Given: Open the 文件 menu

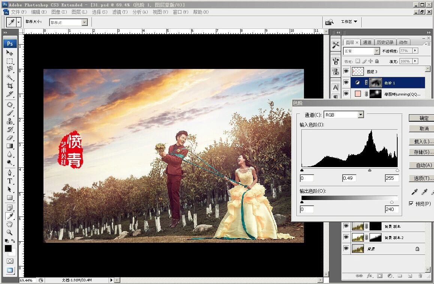Looking at the screenshot, I should click(18, 12).
